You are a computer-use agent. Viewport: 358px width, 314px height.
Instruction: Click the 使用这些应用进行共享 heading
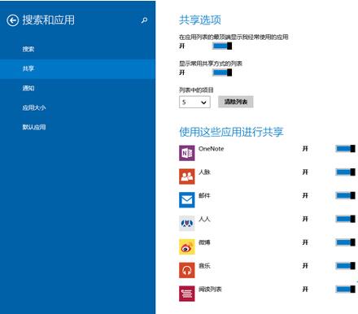pos(231,132)
